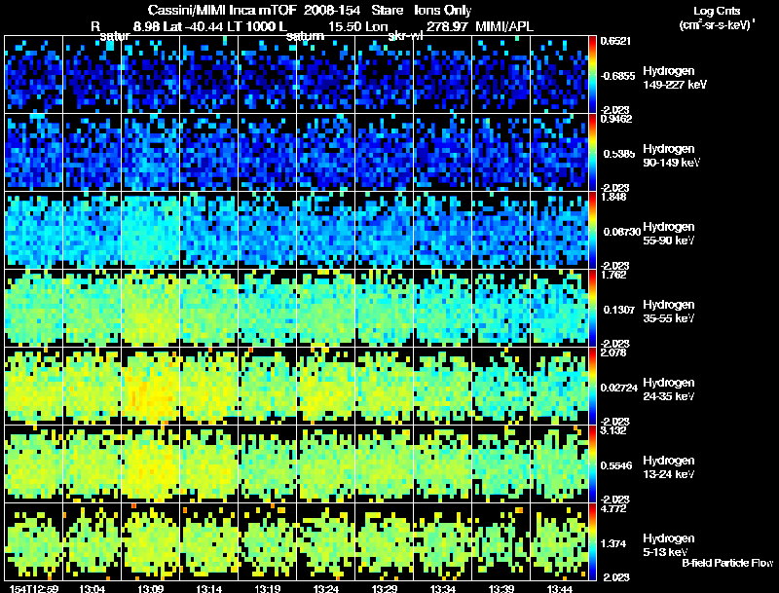Click the '15.50 Lon' value in the header
This screenshot has width=779, height=593.
358,26
